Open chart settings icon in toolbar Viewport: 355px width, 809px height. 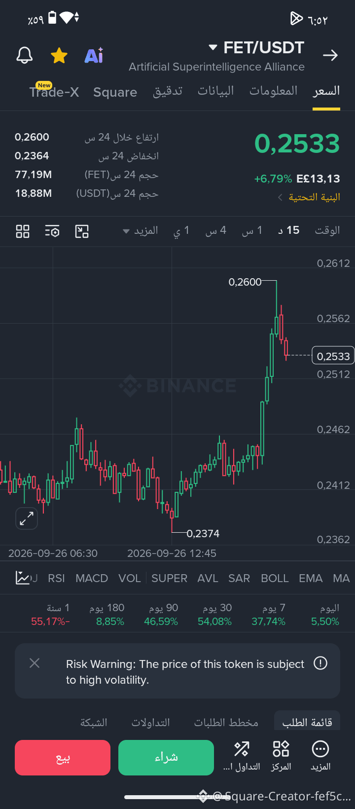[x=52, y=231]
